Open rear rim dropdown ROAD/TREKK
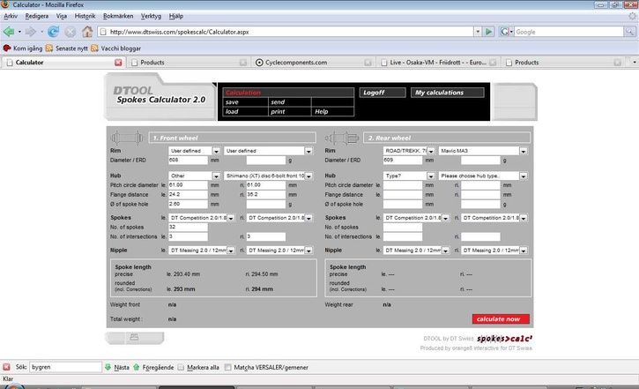 pyautogui.click(x=409, y=151)
